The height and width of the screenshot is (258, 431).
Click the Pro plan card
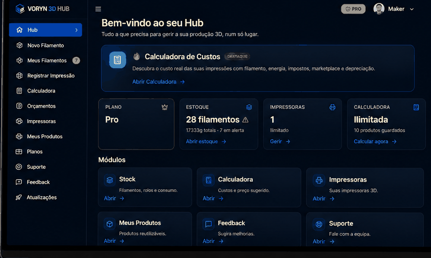[136, 124]
